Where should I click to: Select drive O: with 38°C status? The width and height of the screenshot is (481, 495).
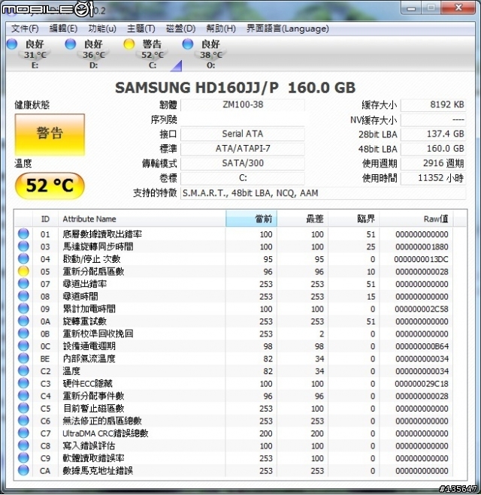coord(204,53)
